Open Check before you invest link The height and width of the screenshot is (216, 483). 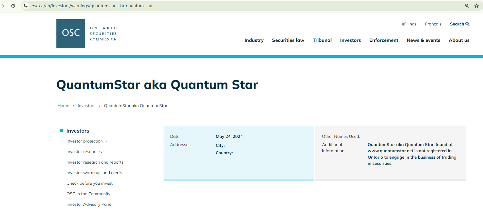pyautogui.click(x=90, y=183)
